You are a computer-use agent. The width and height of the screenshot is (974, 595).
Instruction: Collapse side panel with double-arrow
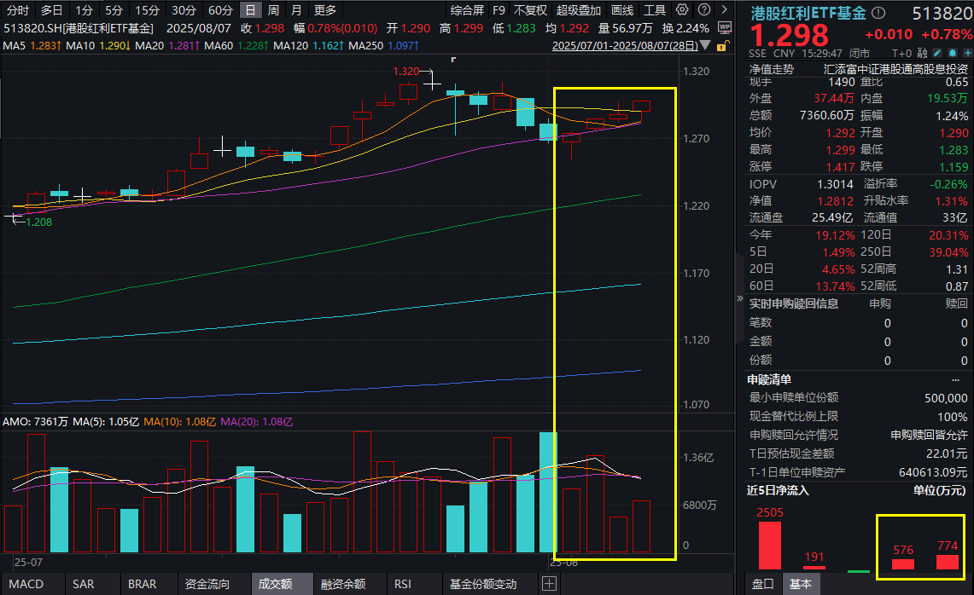tap(740, 300)
